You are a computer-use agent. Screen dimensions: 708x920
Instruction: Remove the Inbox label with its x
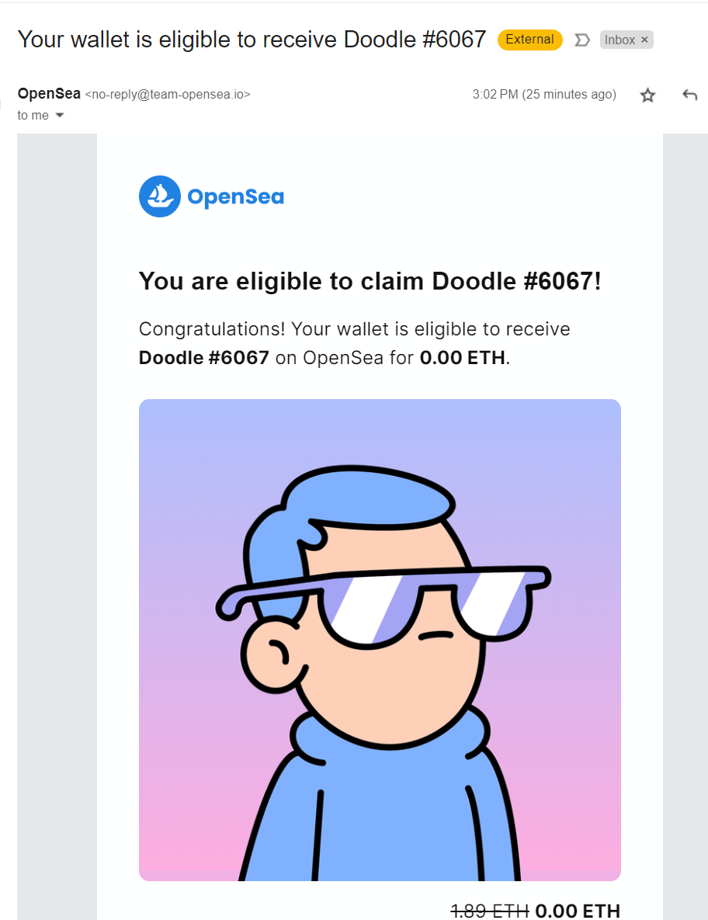645,40
